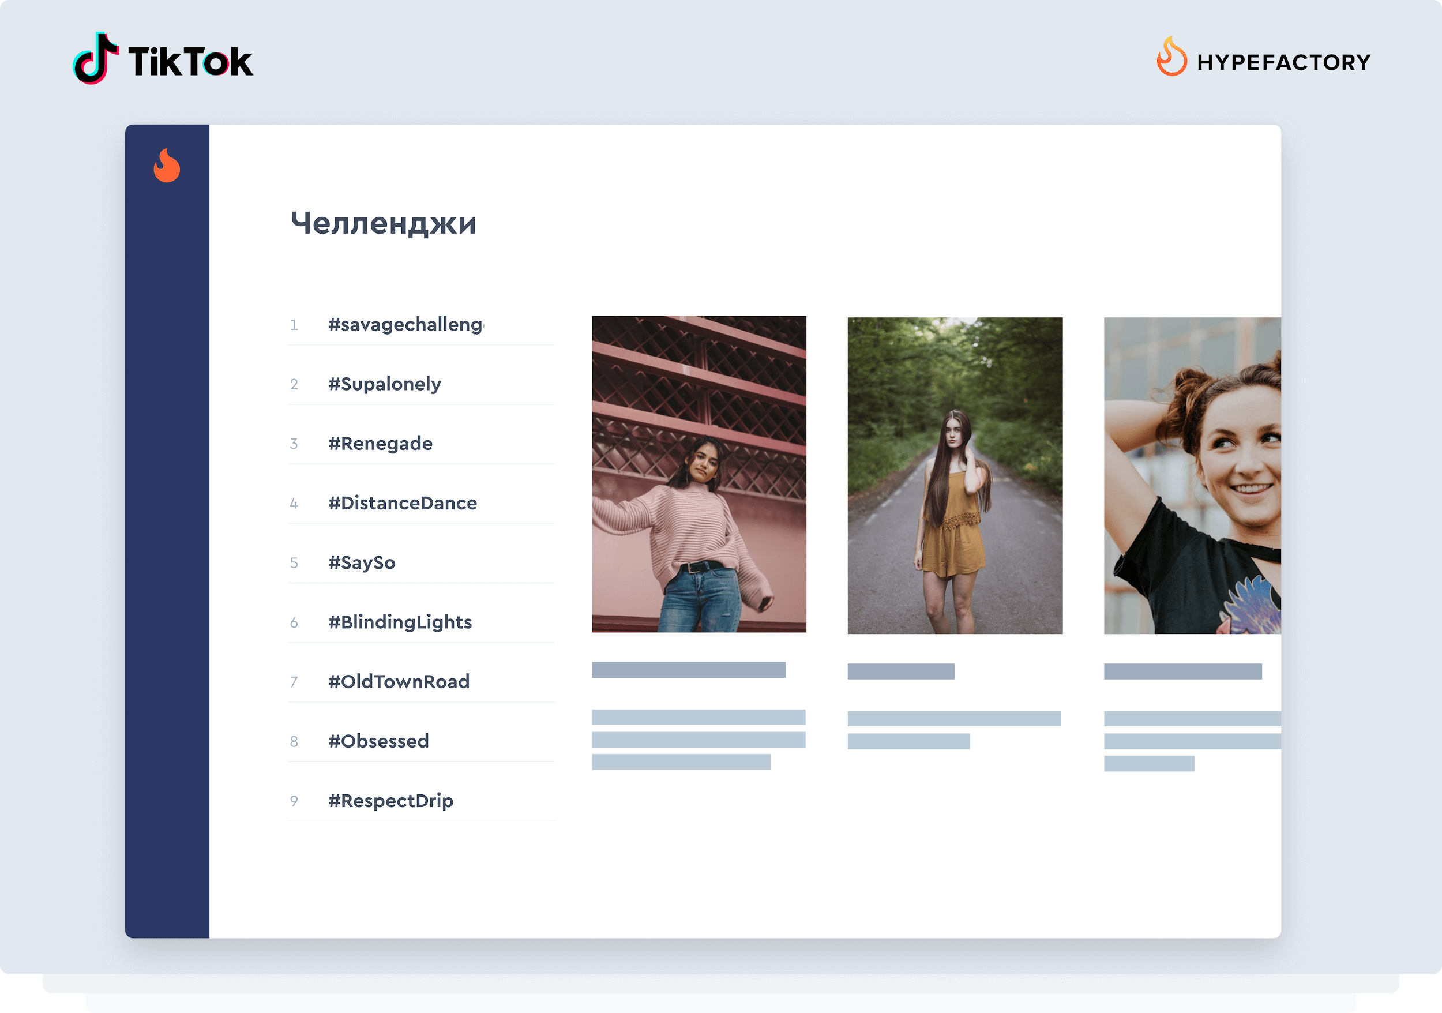Image resolution: width=1442 pixels, height=1013 pixels.
Task: Click the orange flame sidebar icon
Action: pos(167,165)
